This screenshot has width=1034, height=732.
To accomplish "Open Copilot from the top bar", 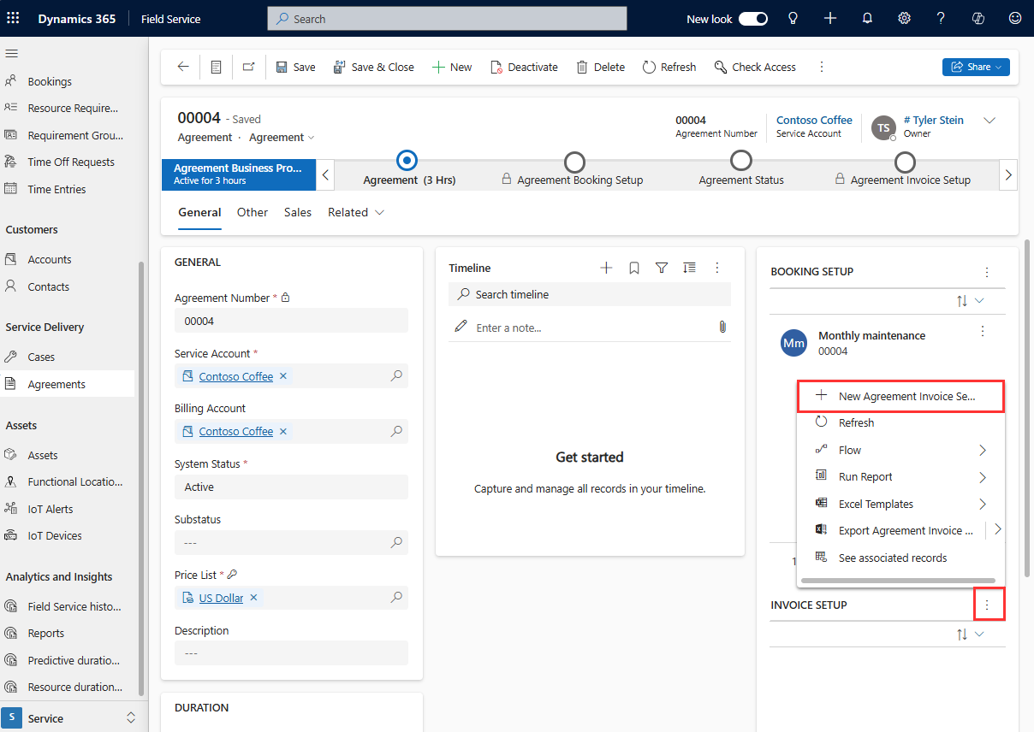I will click(978, 18).
